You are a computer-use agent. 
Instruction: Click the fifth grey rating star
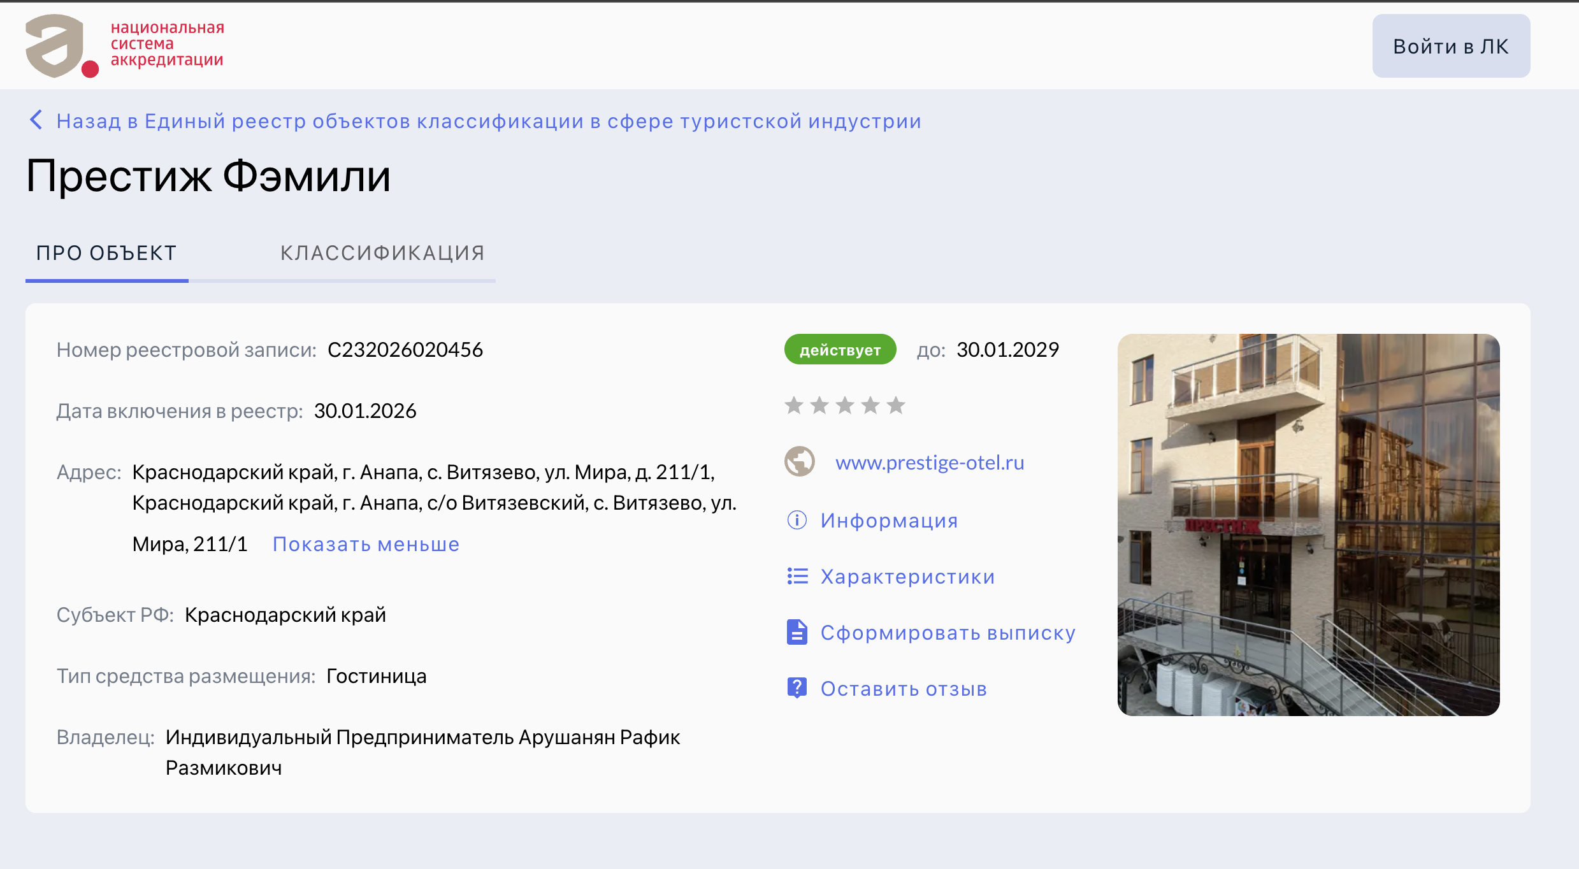coord(896,405)
